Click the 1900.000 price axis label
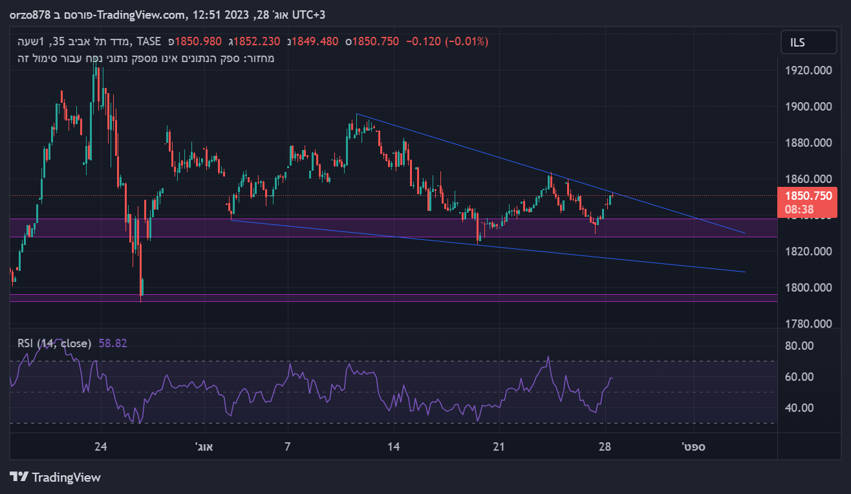 point(808,107)
